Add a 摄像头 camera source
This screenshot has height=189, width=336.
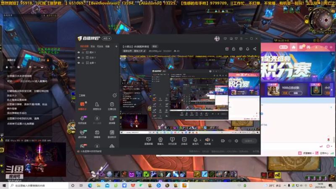(160, 141)
